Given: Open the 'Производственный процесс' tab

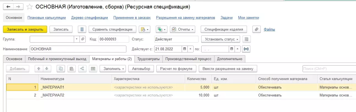Looking at the screenshot, I should (x=189, y=59).
